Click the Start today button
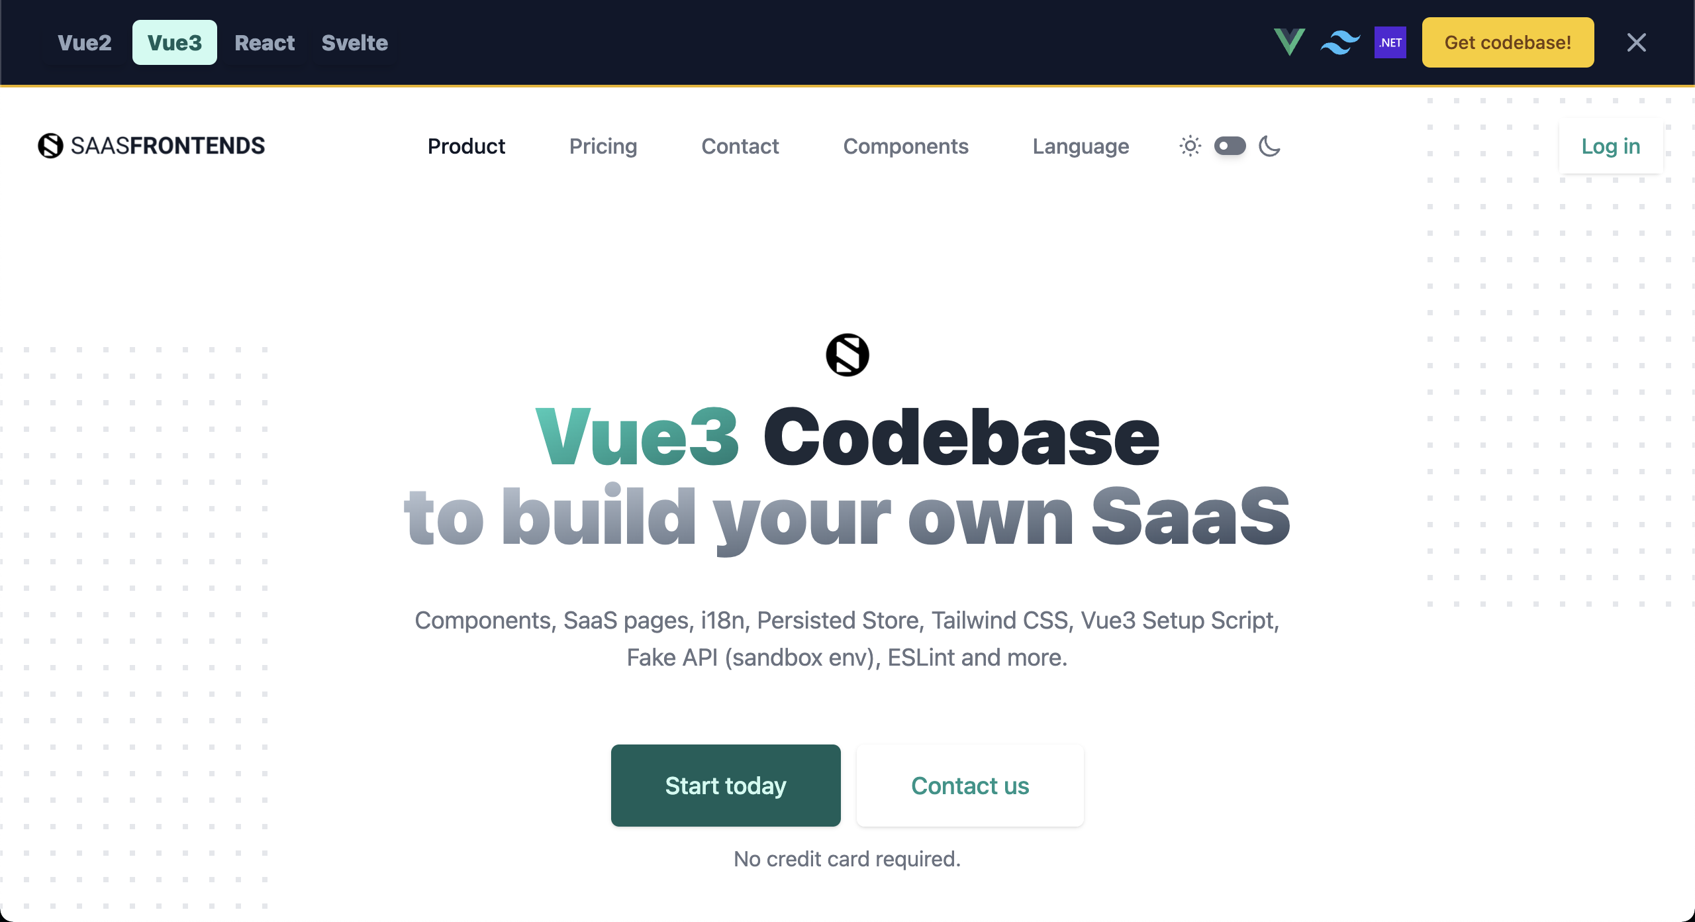The height and width of the screenshot is (922, 1695). click(x=726, y=786)
